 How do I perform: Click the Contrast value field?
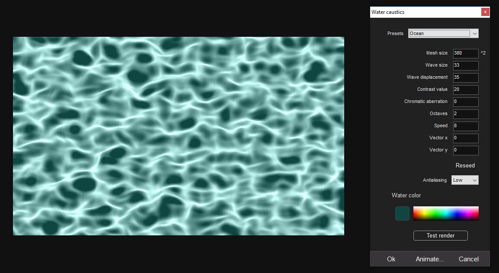465,90
